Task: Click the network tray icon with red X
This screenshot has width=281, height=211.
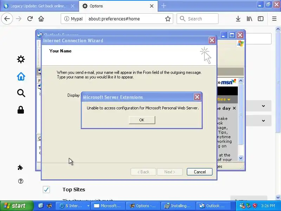Action: point(242,206)
